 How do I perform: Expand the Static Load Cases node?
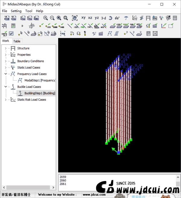coord(6,67)
